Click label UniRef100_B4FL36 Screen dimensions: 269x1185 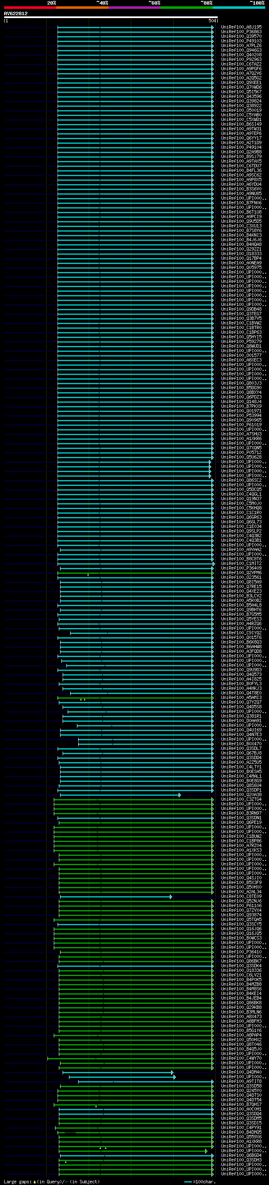[x=241, y=170]
